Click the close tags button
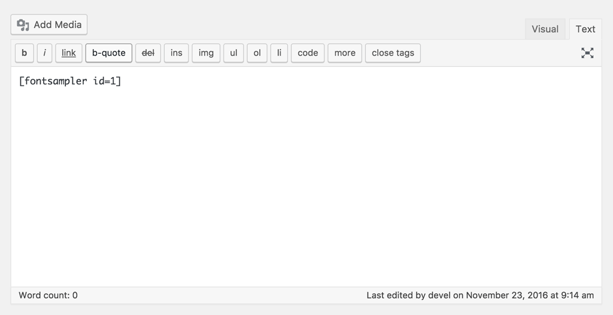 pos(393,53)
